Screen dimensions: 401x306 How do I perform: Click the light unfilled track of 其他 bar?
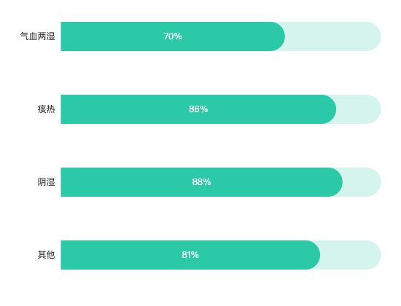352,255
